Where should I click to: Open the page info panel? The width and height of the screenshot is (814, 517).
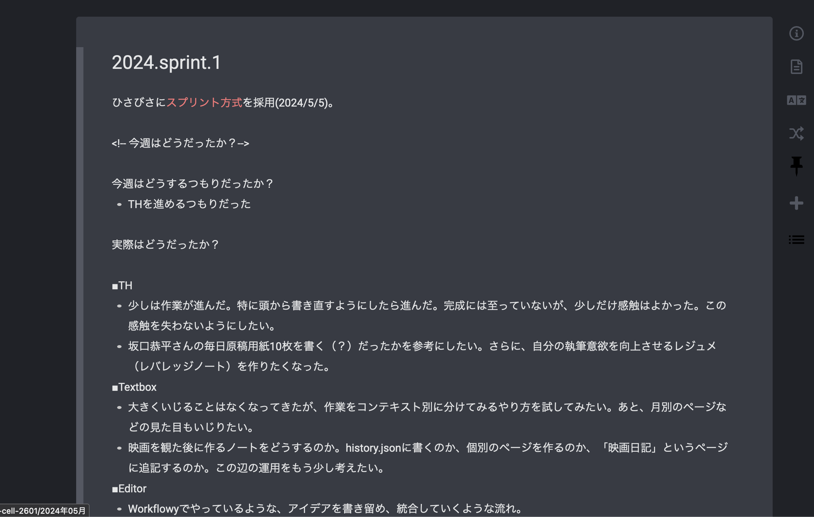[x=797, y=33]
